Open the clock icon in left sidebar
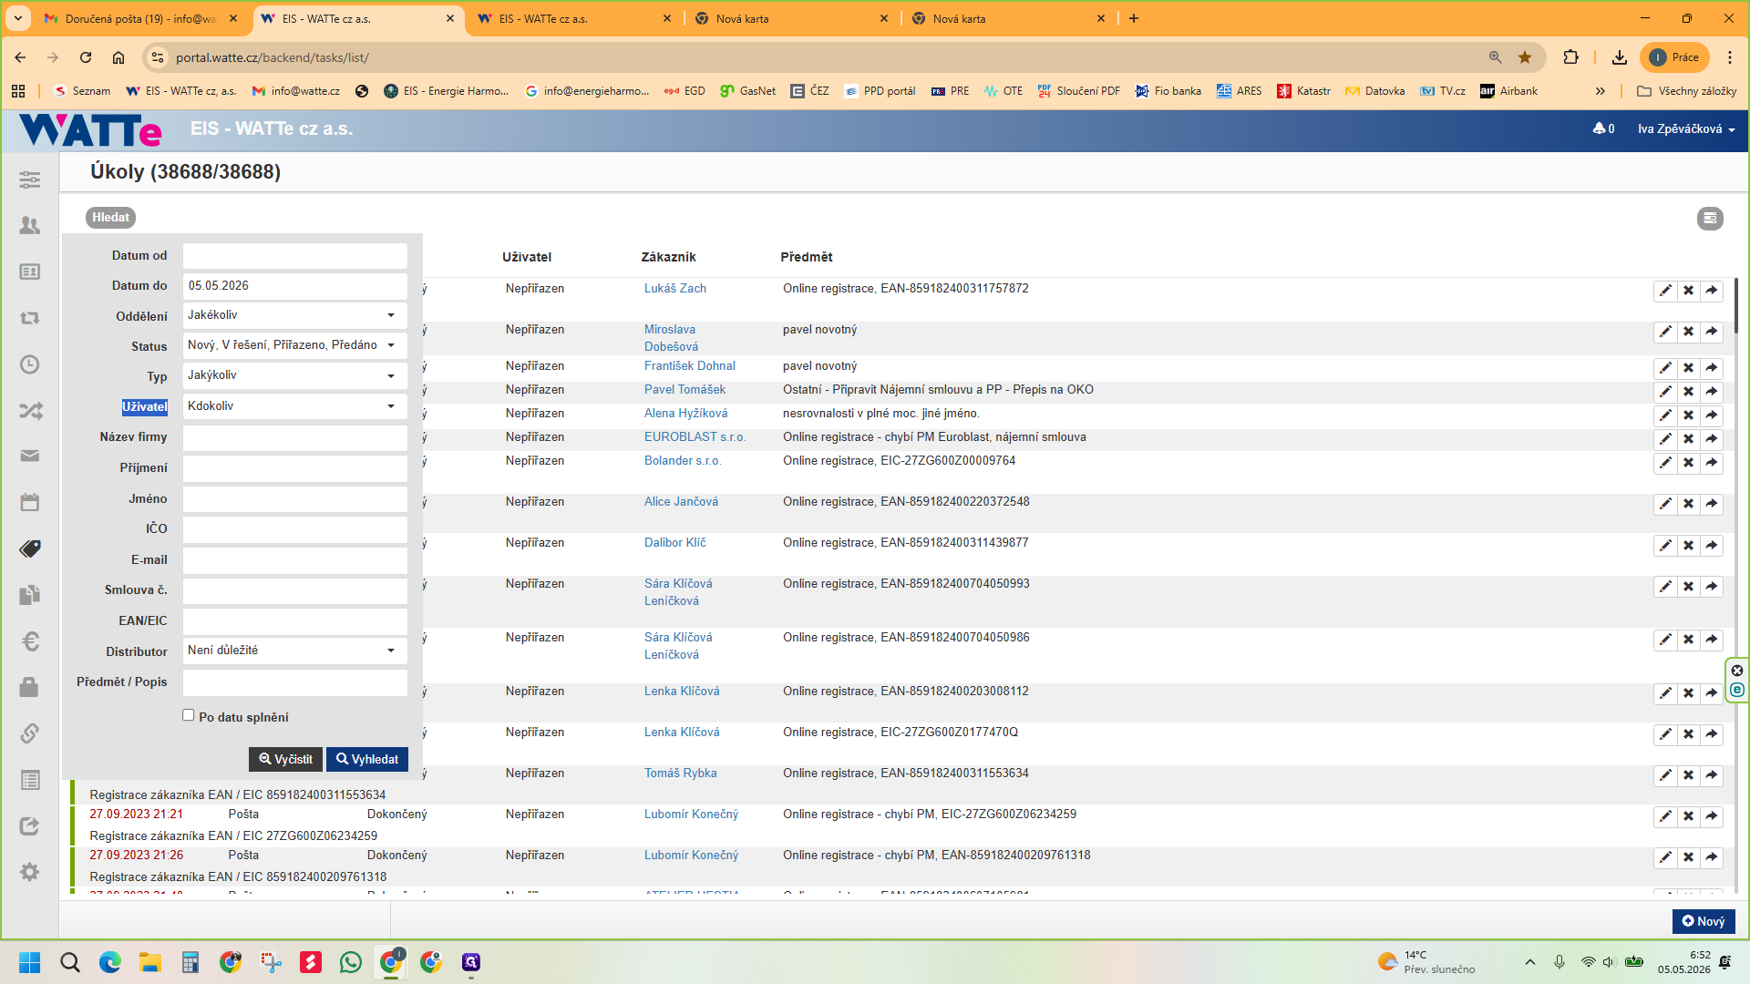Image resolution: width=1750 pixels, height=984 pixels. pos(30,364)
